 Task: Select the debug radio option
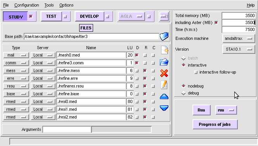(184, 93)
